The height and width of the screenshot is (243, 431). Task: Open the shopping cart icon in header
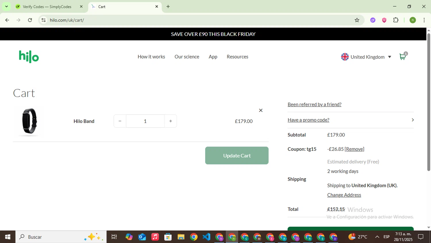(403, 57)
